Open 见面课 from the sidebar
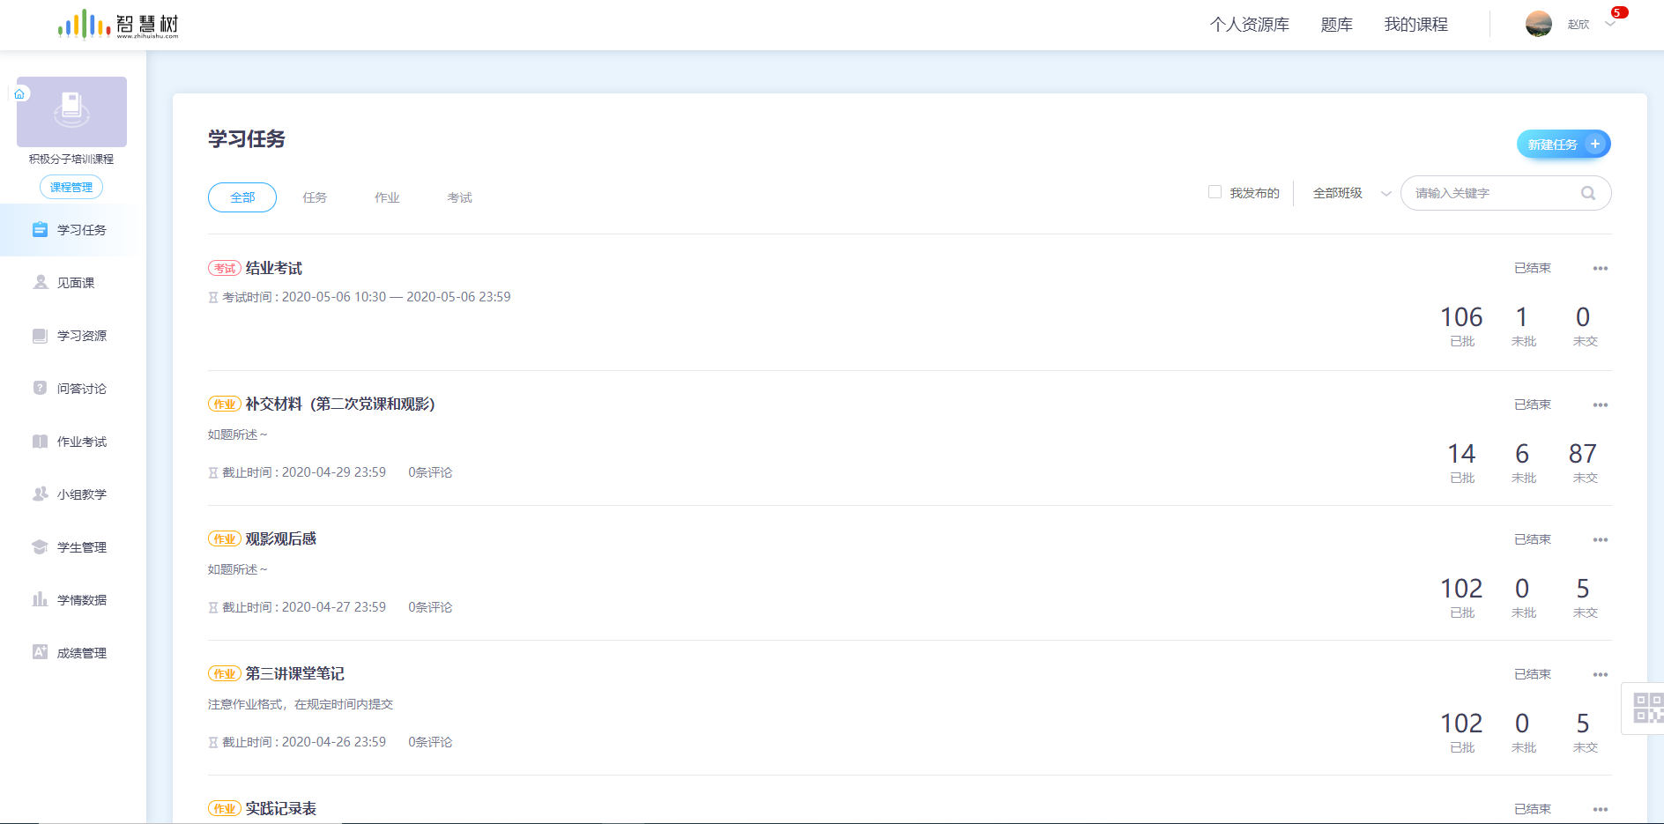 pyautogui.click(x=75, y=283)
